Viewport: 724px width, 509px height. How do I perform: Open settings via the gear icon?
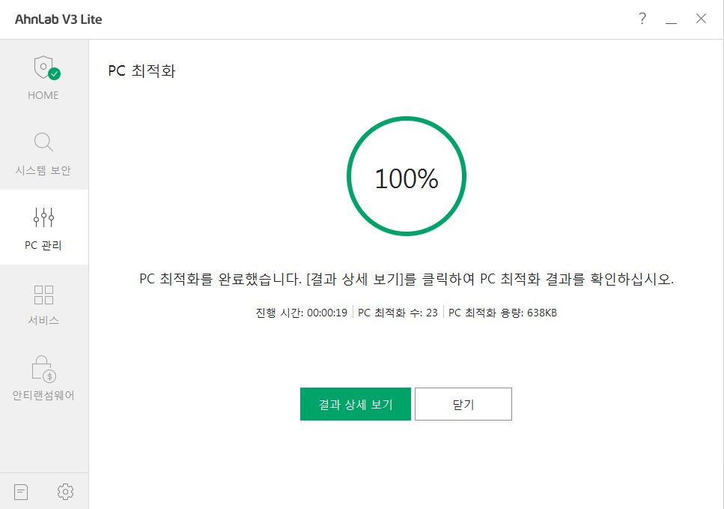(x=65, y=491)
